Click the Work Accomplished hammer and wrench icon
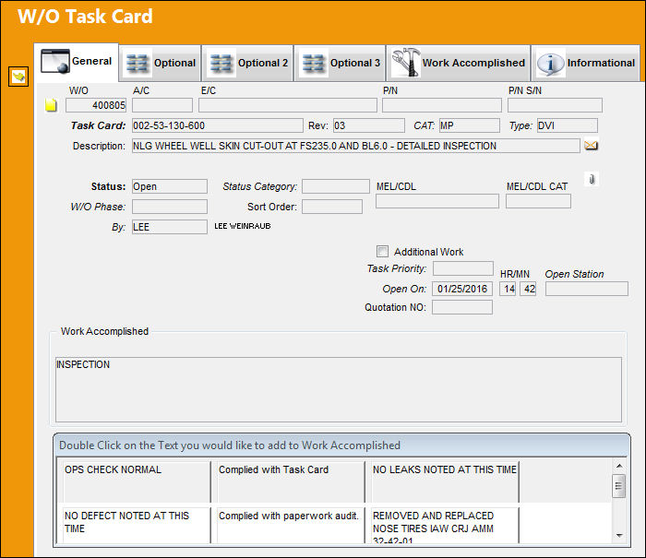This screenshot has width=646, height=558. [x=406, y=62]
